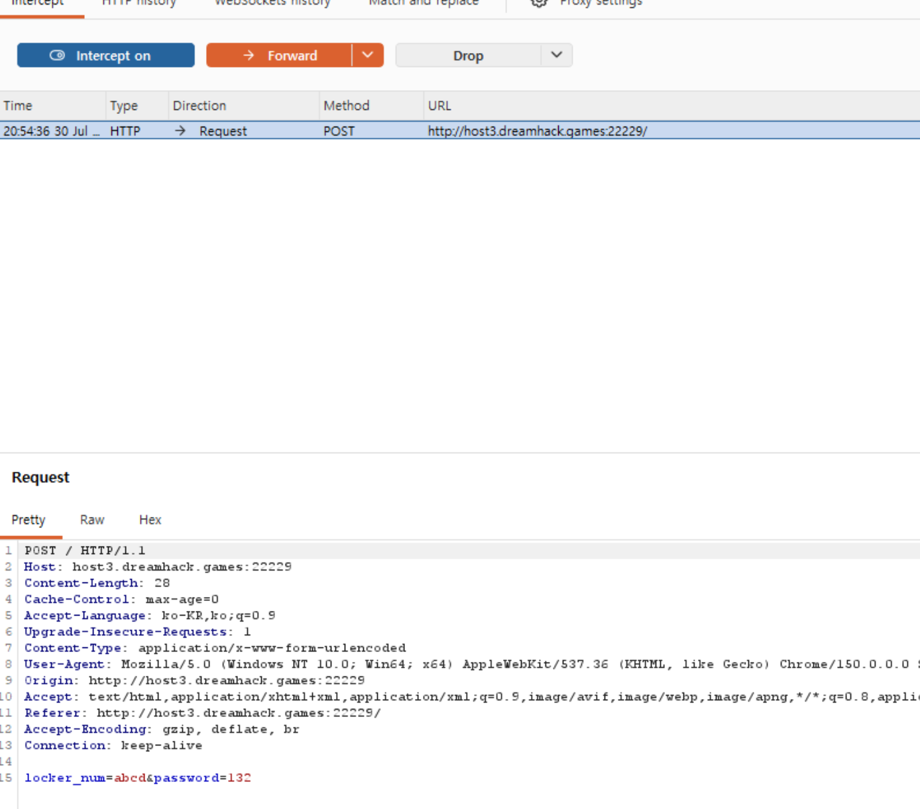Click the Accept-Language header line

[150, 616]
